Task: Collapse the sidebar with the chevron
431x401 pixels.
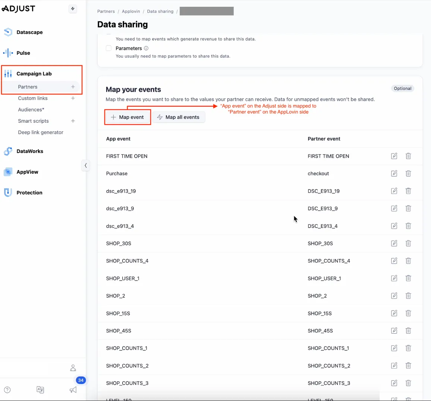Action: point(86,165)
